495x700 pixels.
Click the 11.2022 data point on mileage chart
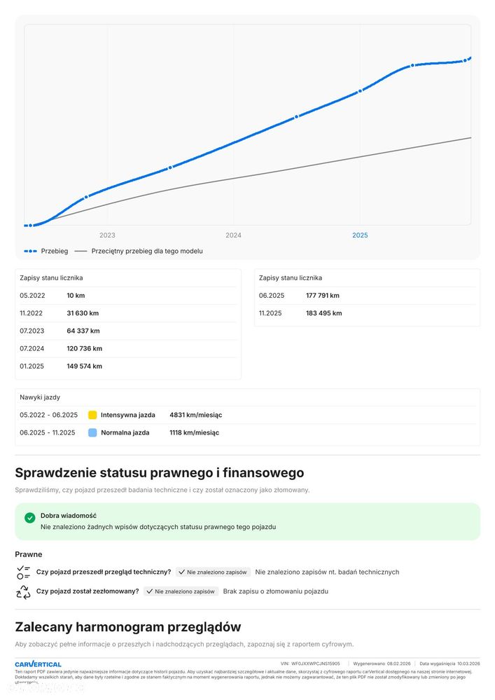86,197
